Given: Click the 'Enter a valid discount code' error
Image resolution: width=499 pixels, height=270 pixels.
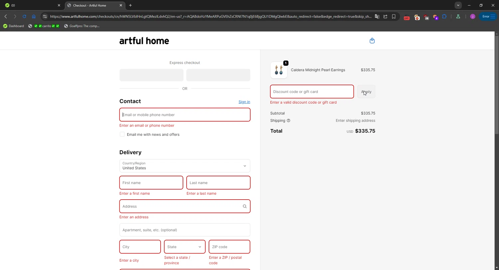Looking at the screenshot, I should (303, 102).
